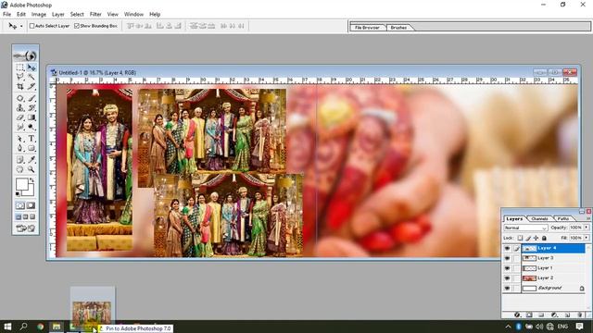Hide Layer 4 with eye icon
The width and height of the screenshot is (593, 333).
coord(507,248)
